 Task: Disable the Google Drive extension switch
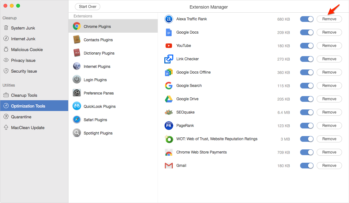tap(306, 99)
